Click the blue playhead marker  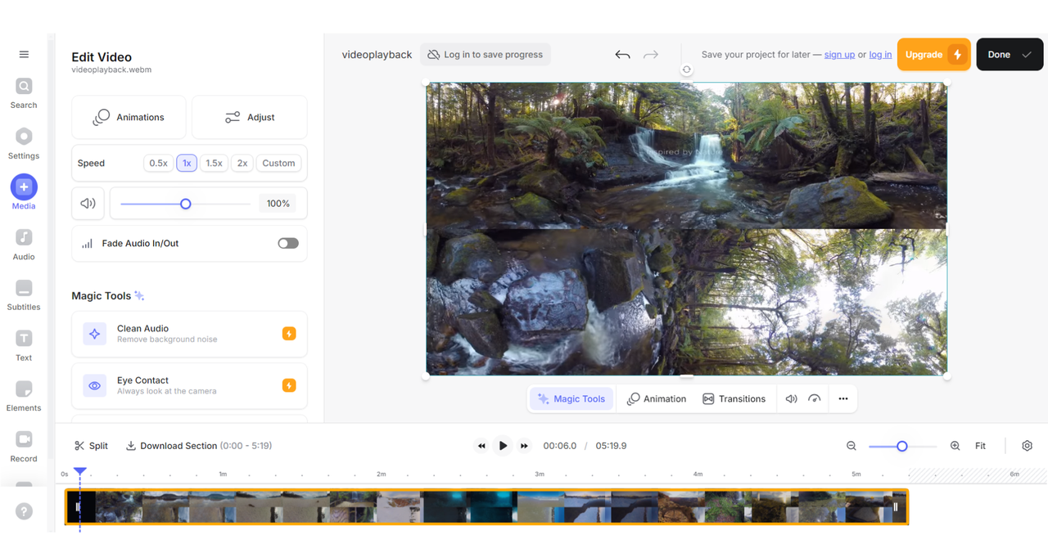pyautogui.click(x=79, y=472)
